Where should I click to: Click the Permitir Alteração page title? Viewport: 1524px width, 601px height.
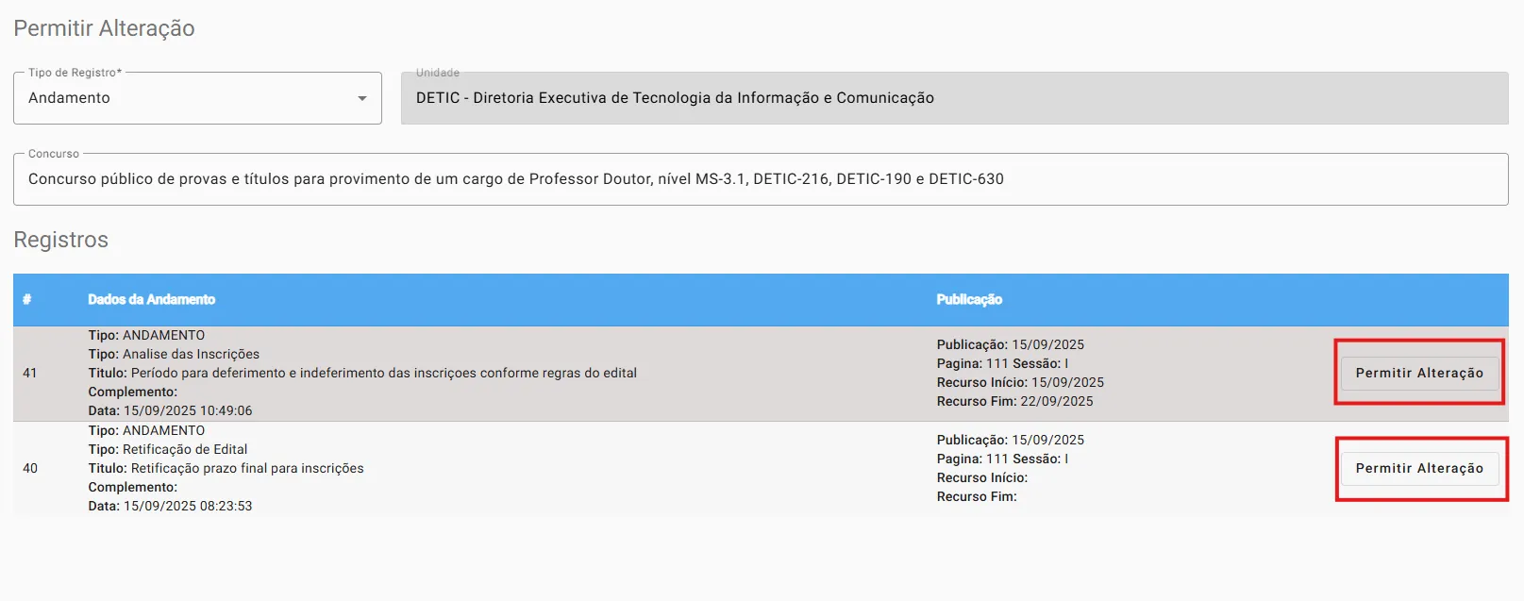click(x=104, y=28)
